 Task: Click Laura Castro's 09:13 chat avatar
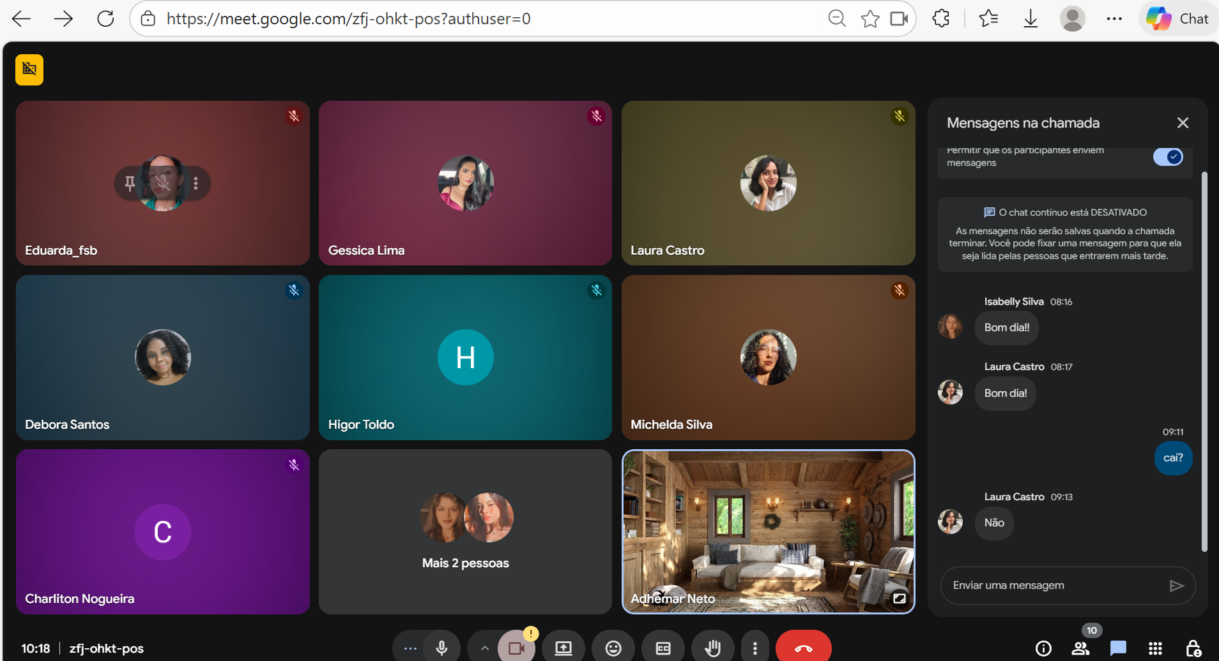[950, 522]
